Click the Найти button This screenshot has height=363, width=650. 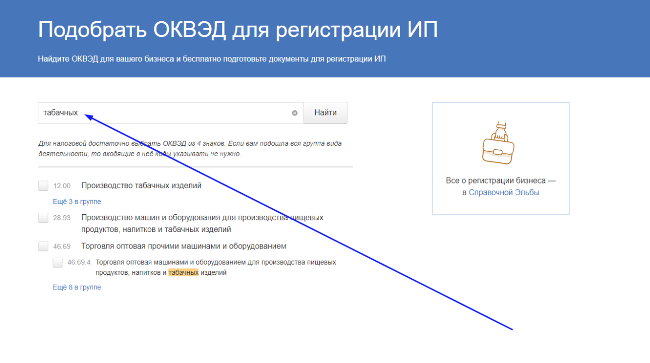click(325, 113)
